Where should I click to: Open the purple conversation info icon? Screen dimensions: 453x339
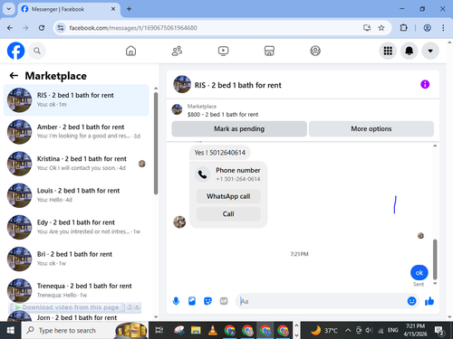click(425, 84)
